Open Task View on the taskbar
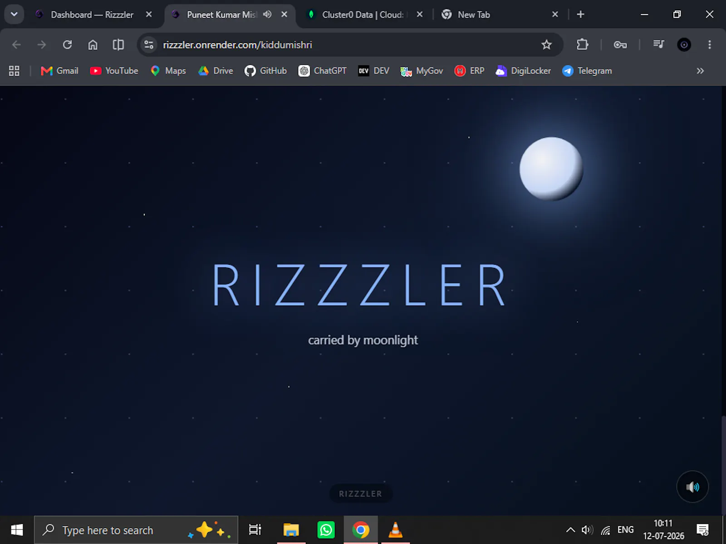The image size is (726, 544). coord(255,530)
